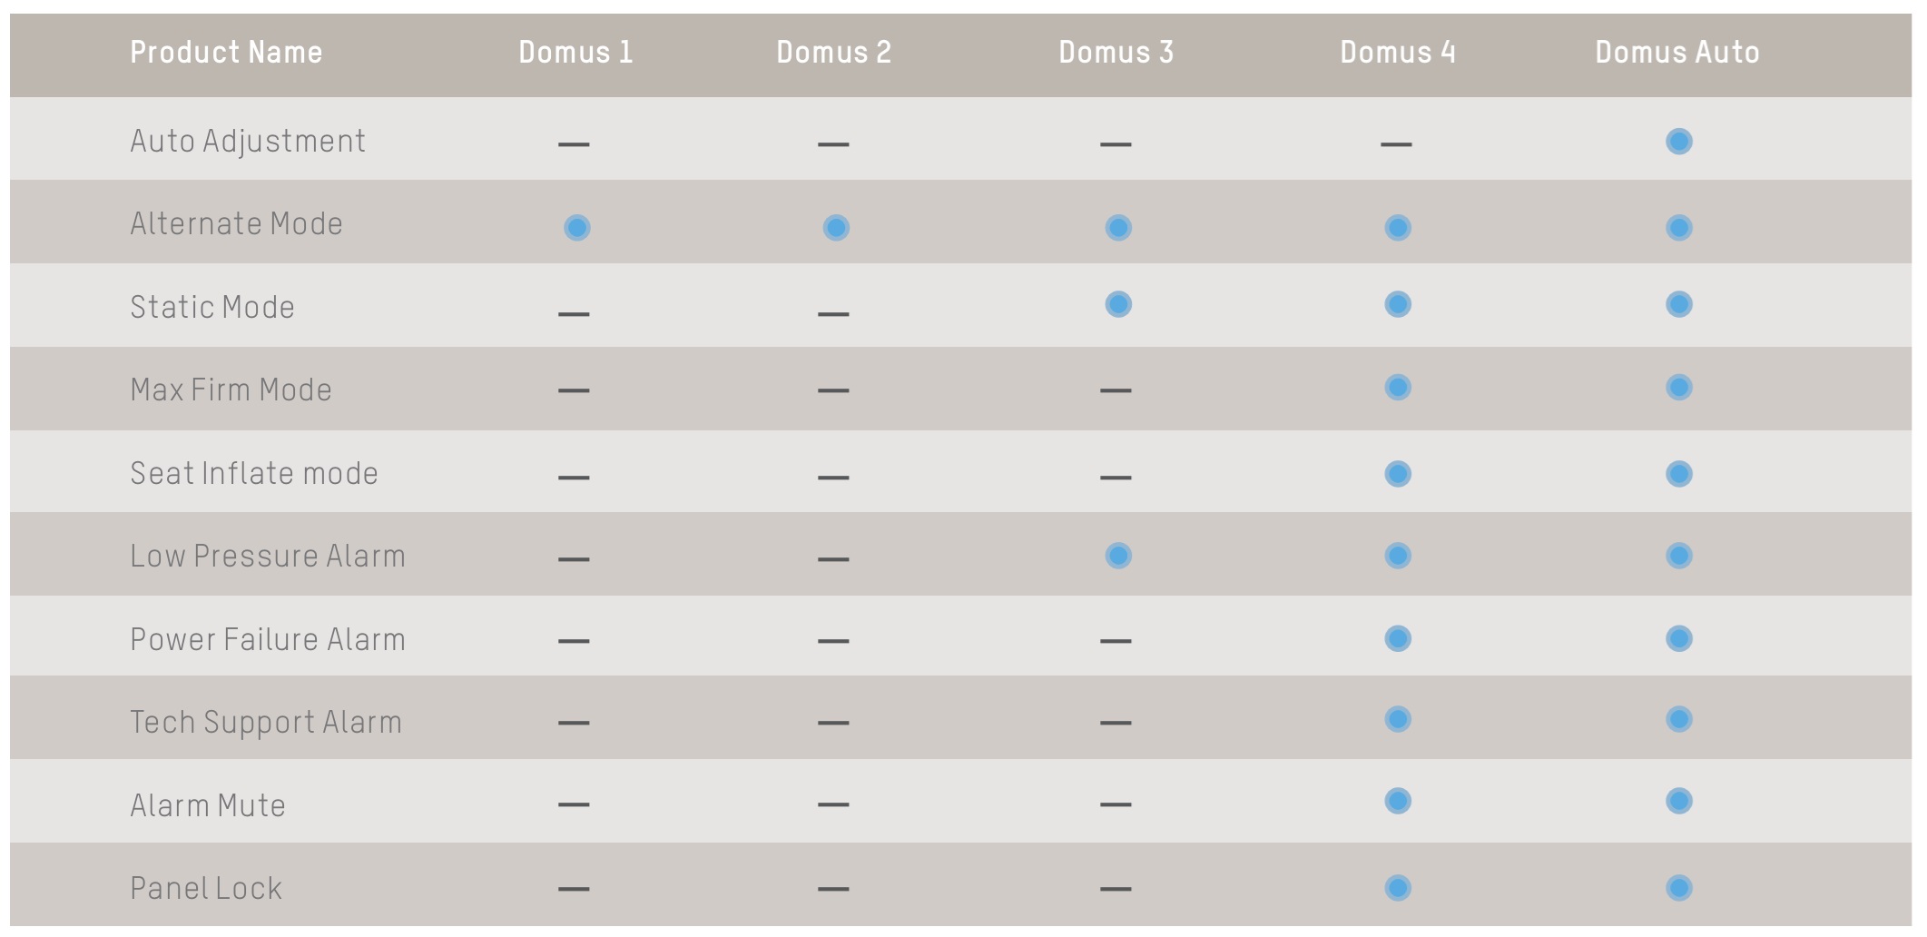This screenshot has height=937, width=1927.
Task: Click the Alarm Mute dot under Domus 4
Action: (1398, 801)
